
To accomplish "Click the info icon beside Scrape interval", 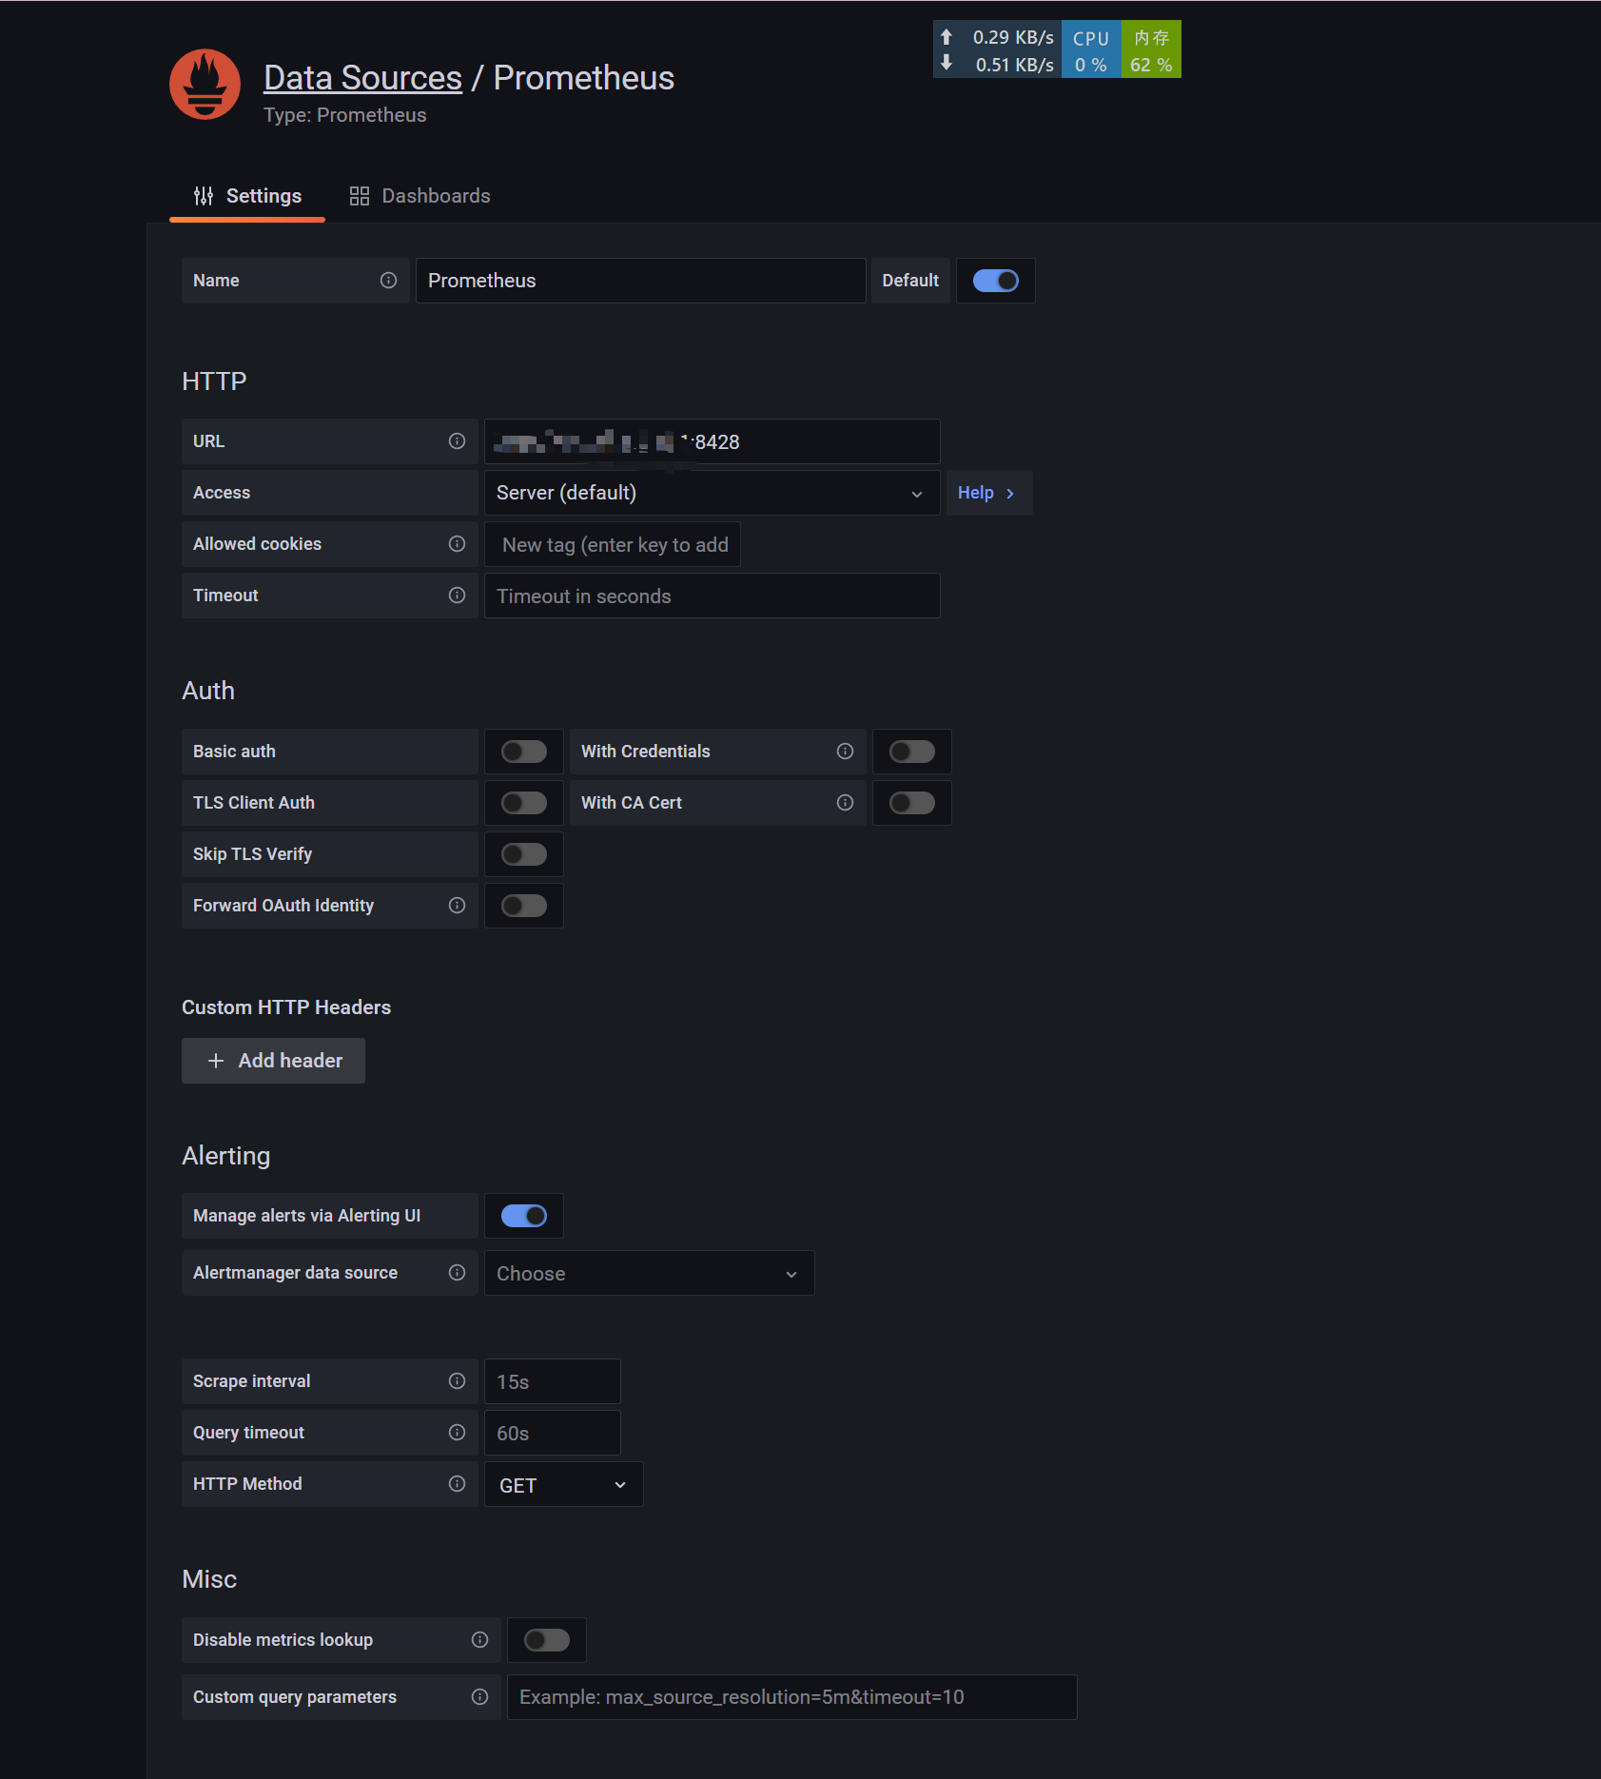I will click(457, 1381).
